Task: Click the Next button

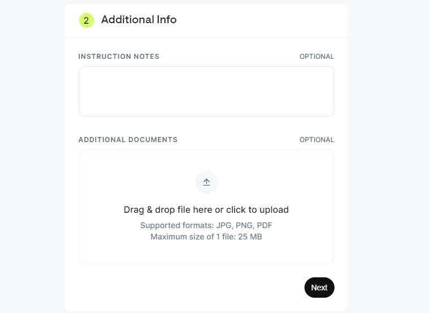Action: [x=319, y=288]
